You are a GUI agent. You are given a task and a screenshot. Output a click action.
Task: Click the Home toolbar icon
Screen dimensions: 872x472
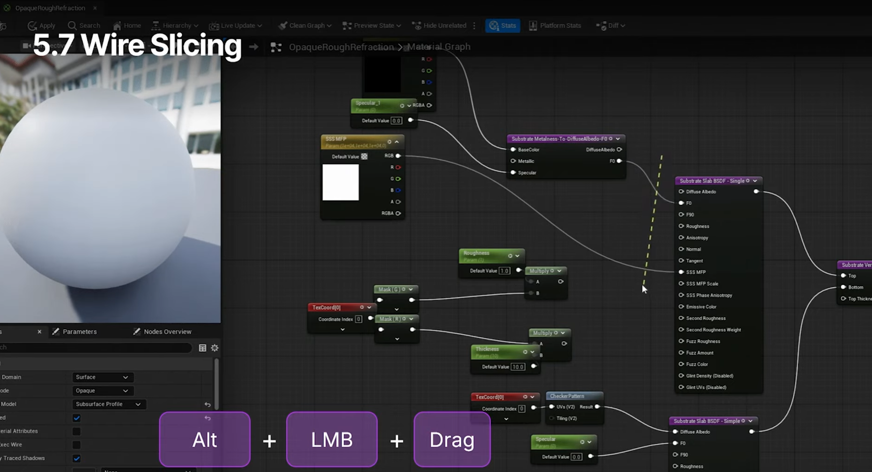click(117, 26)
